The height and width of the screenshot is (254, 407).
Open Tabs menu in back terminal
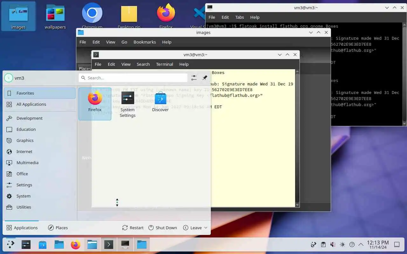pos(239,17)
